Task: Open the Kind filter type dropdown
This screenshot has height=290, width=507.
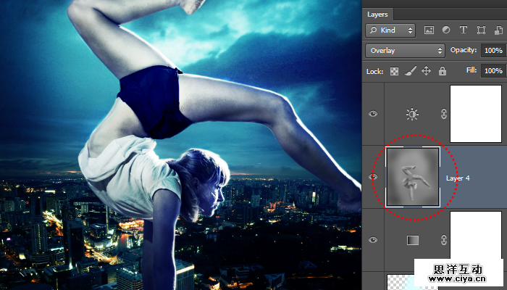Action: click(390, 30)
